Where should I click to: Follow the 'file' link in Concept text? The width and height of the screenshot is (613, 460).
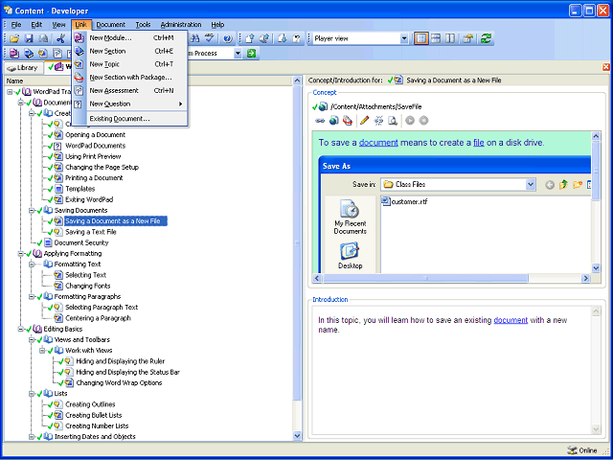tap(479, 143)
